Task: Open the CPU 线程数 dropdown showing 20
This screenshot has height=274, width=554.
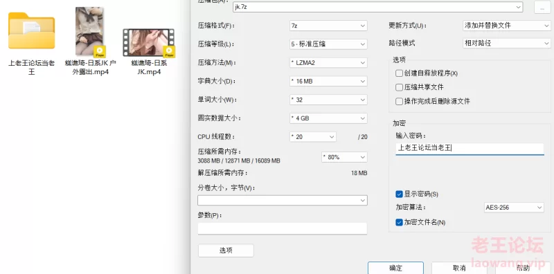Action: 313,136
